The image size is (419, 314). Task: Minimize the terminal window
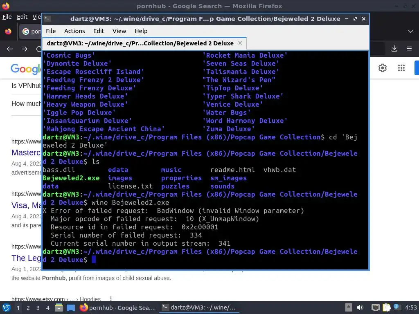[347, 19]
